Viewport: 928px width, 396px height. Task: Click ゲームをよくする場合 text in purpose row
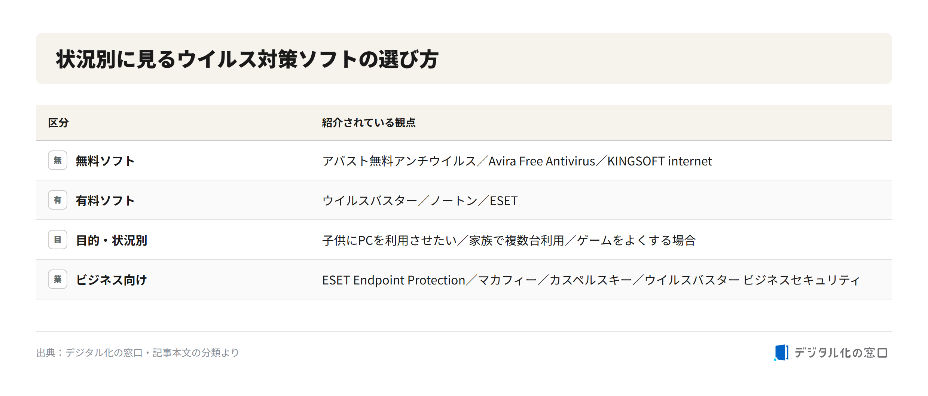[636, 240]
